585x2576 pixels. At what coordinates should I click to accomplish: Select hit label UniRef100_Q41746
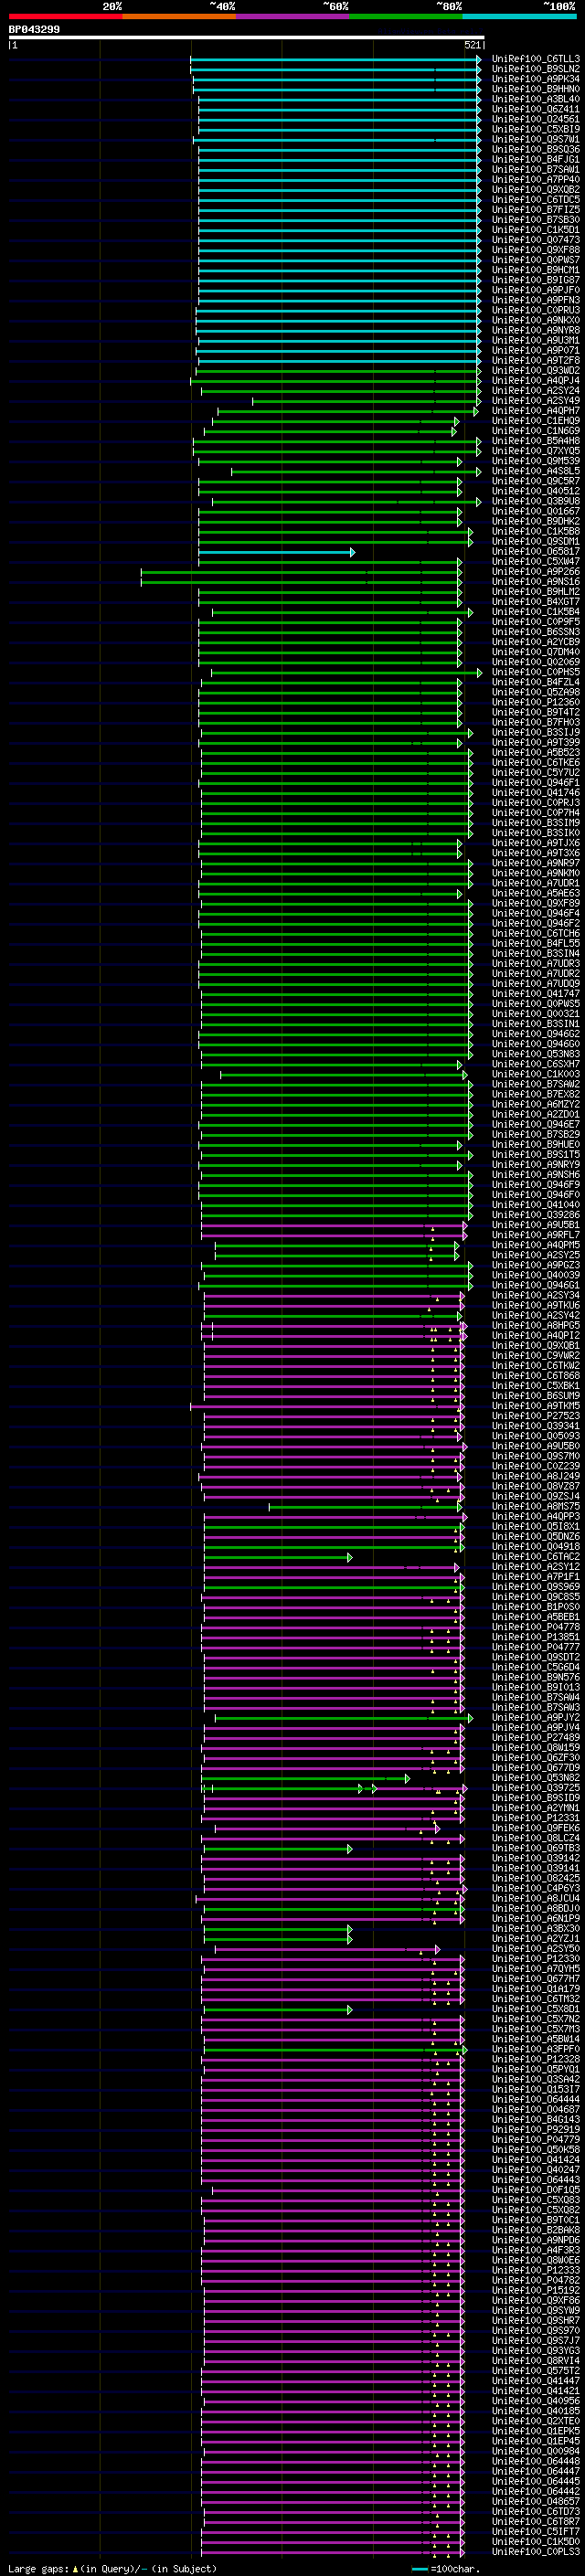click(535, 793)
